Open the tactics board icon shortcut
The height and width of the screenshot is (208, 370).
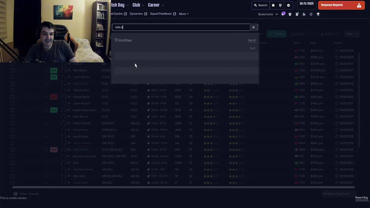coord(297,14)
